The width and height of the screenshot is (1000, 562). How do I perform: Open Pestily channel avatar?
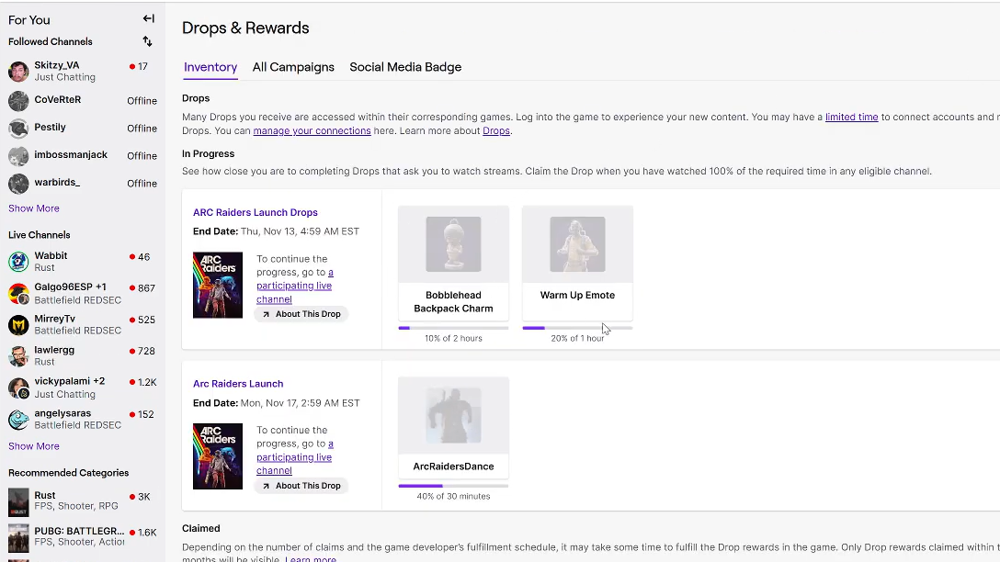pos(18,128)
